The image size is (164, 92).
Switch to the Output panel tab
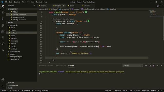[51, 66]
